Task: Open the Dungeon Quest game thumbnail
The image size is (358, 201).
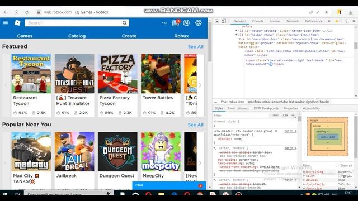Action: coord(117,152)
